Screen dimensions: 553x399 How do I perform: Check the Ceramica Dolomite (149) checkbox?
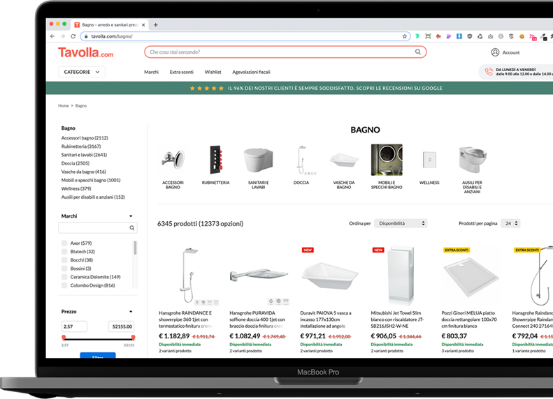coord(64,277)
